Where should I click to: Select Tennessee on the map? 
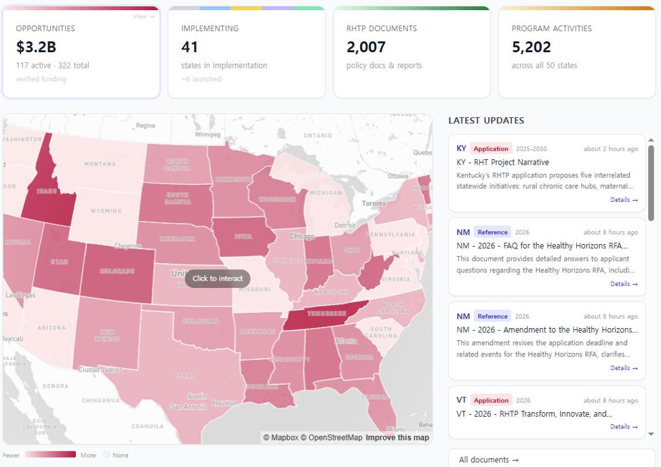coord(325,316)
